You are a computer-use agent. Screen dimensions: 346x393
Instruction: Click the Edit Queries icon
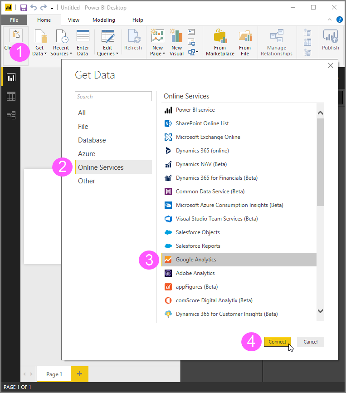pos(108,36)
